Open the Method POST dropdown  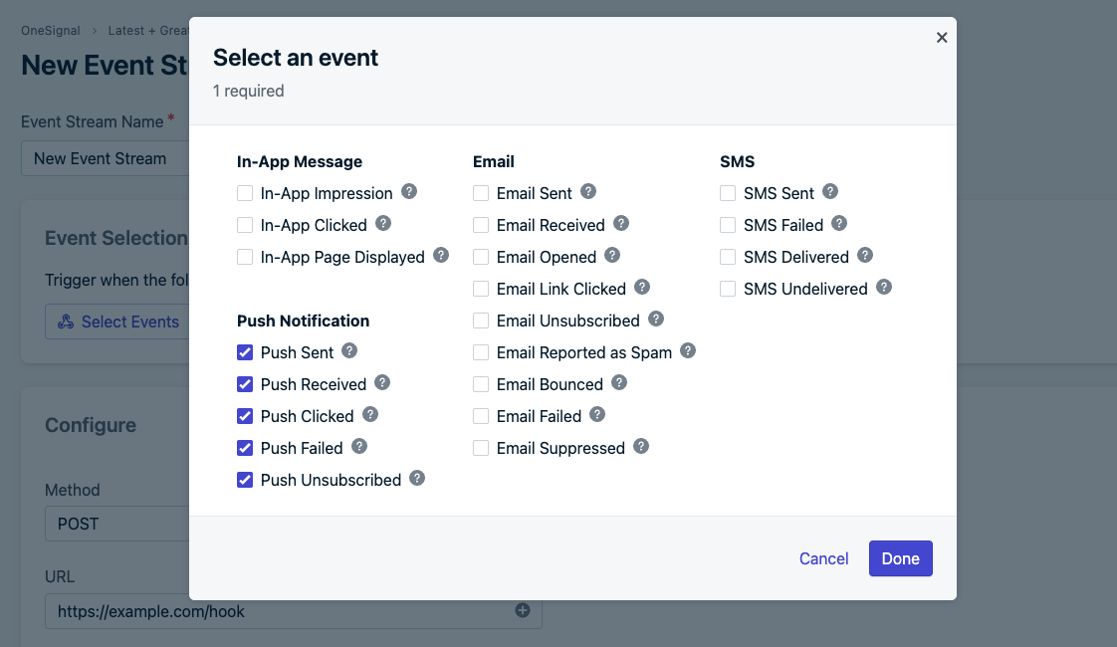pyautogui.click(x=117, y=524)
